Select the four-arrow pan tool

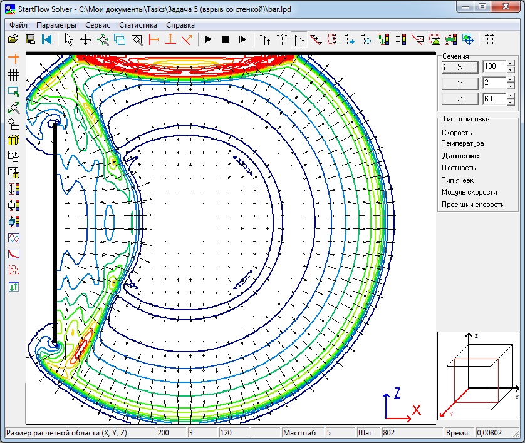86,40
